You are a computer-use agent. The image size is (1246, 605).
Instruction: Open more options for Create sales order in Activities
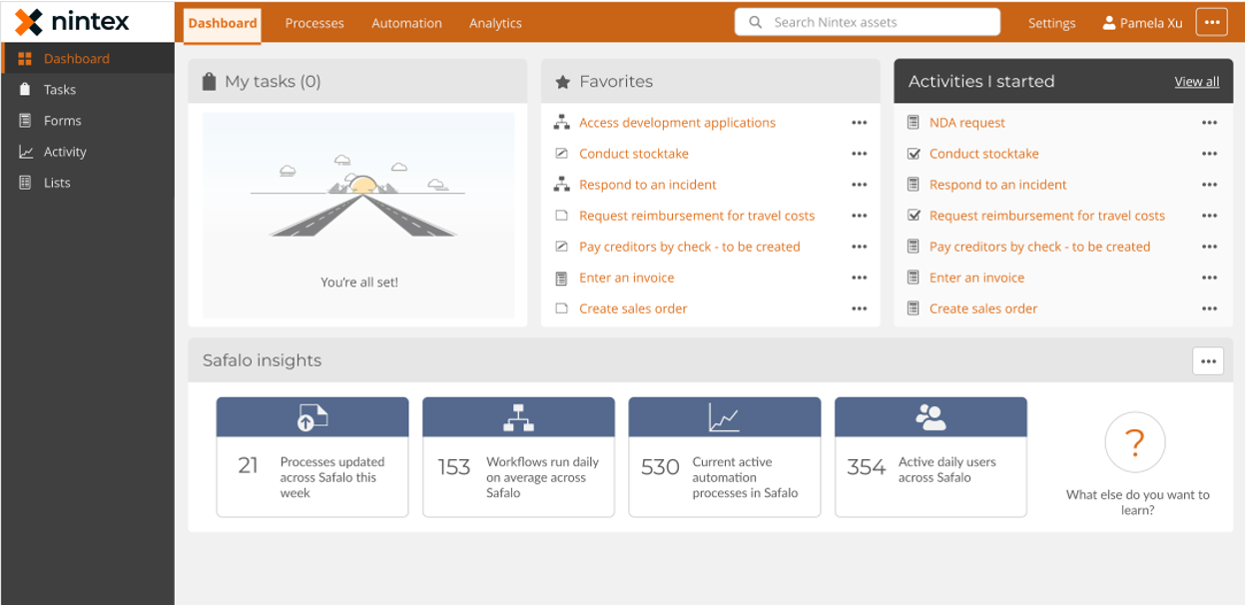(1210, 308)
